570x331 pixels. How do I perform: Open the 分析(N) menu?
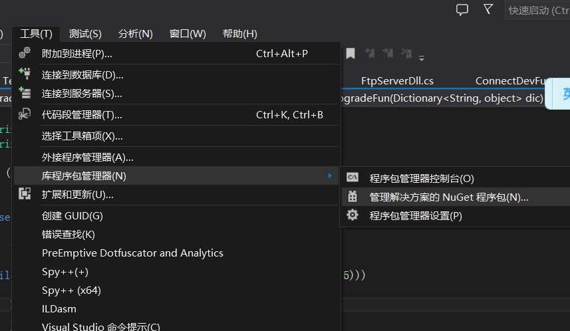click(135, 34)
